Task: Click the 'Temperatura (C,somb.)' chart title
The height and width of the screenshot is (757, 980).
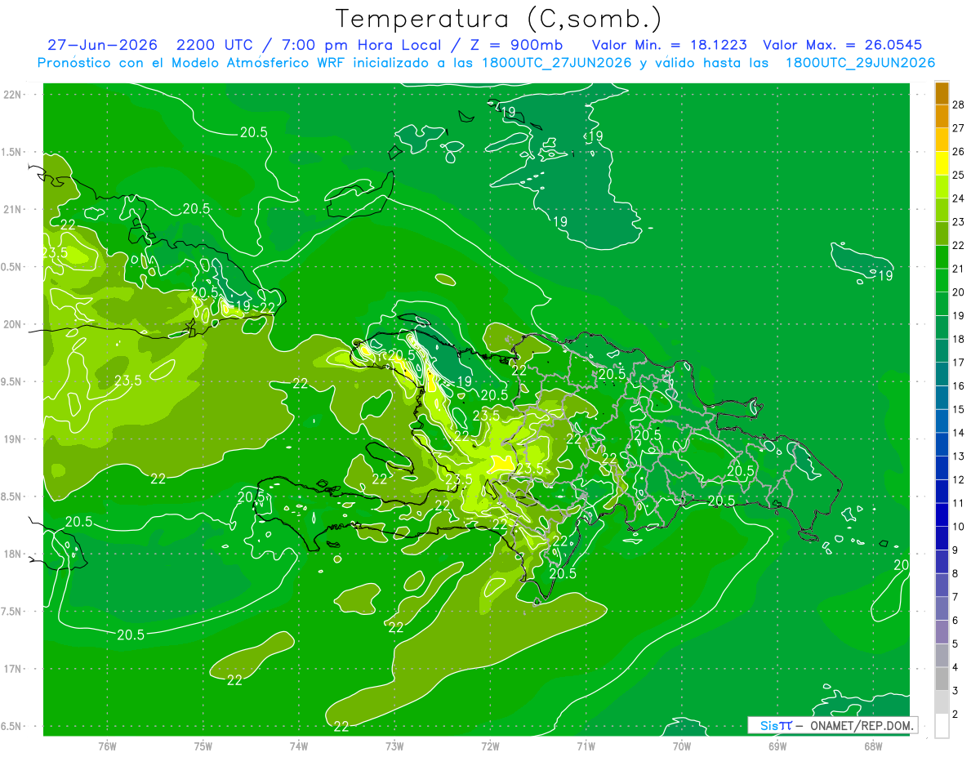Action: click(498, 20)
